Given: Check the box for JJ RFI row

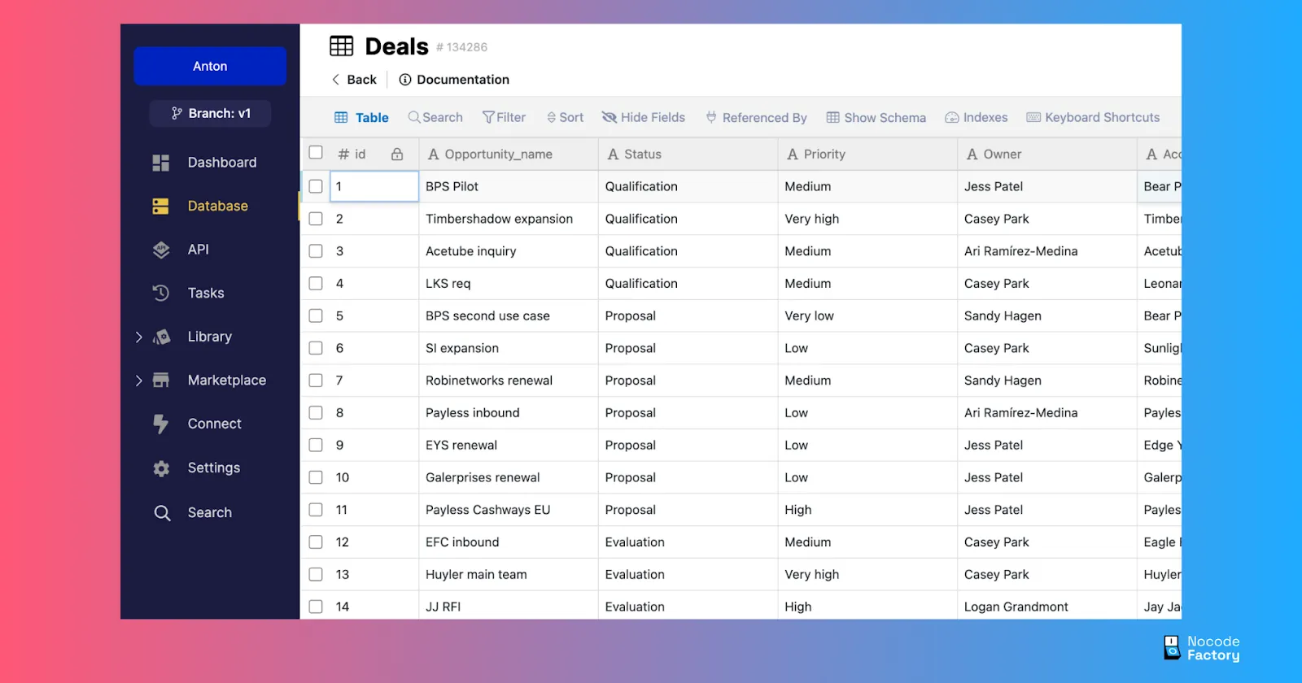Looking at the screenshot, I should pos(316,607).
